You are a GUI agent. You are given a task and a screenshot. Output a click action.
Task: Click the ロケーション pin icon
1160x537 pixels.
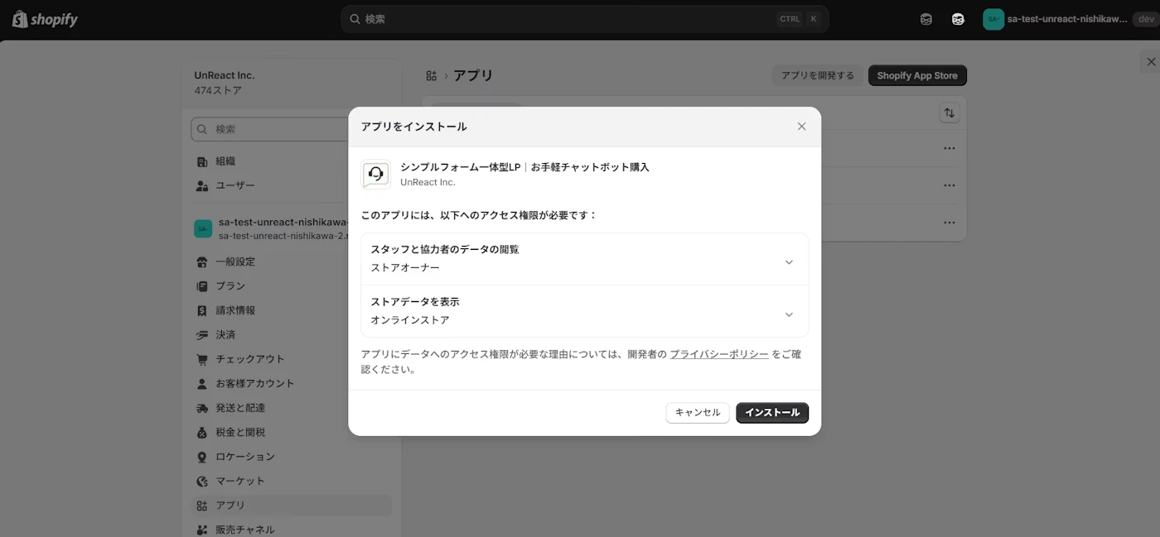[x=201, y=457]
